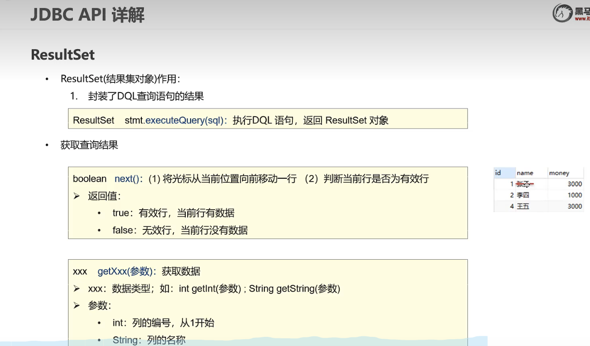Viewport: 590px width, 346px height.
Task: Click the horse logo at the top-right corner
Action: (x=562, y=13)
